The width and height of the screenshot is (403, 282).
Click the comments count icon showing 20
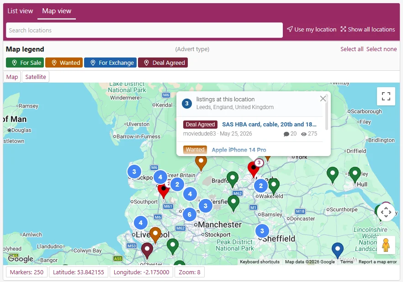click(x=286, y=134)
